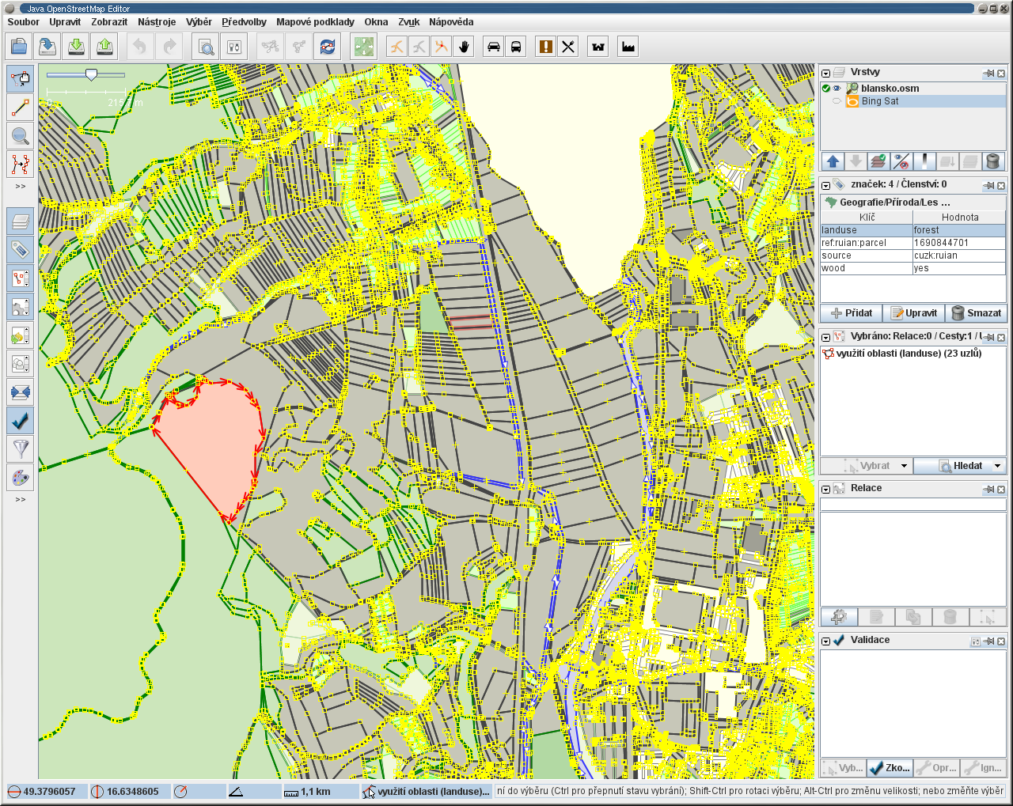
Task: Open the Filter funnel panel icon
Action: (x=21, y=448)
